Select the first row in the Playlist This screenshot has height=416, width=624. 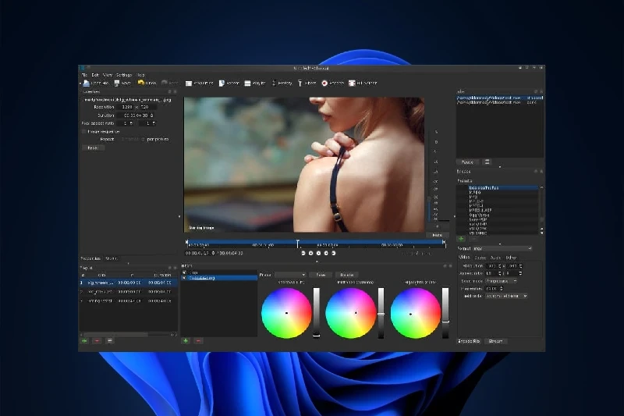[x=128, y=283]
